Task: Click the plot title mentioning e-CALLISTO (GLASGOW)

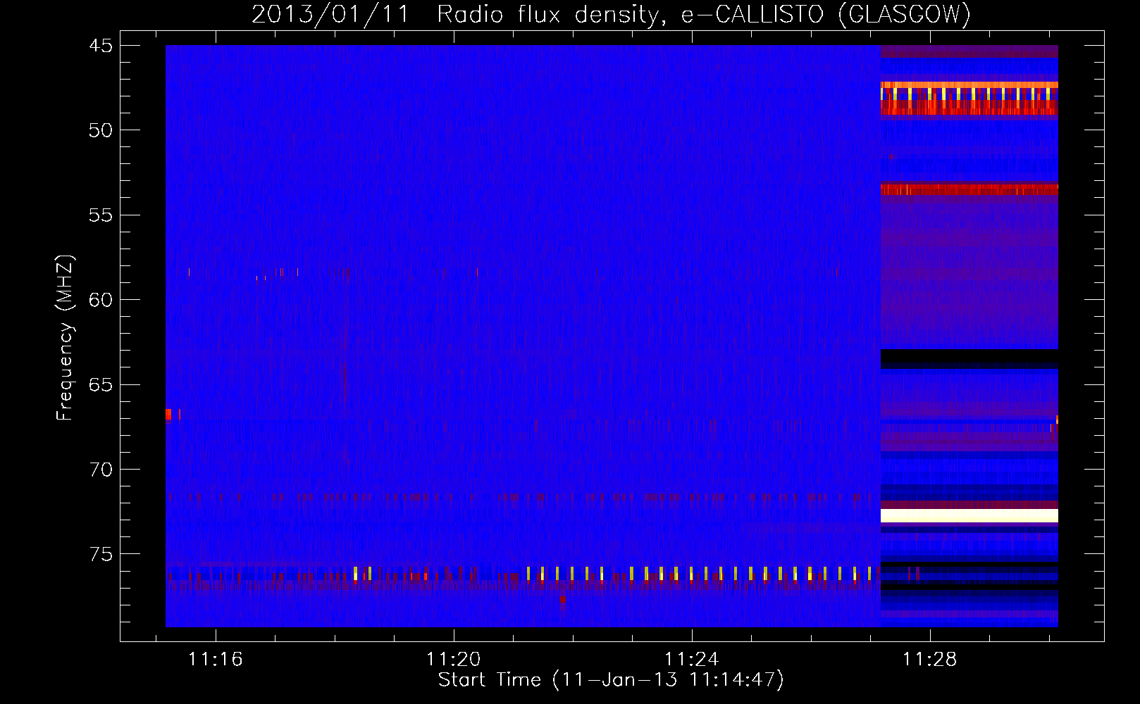Action: coord(611,14)
